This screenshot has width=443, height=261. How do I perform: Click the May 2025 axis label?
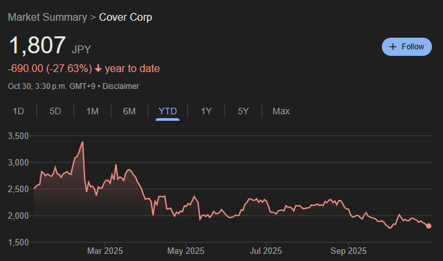[185, 251]
